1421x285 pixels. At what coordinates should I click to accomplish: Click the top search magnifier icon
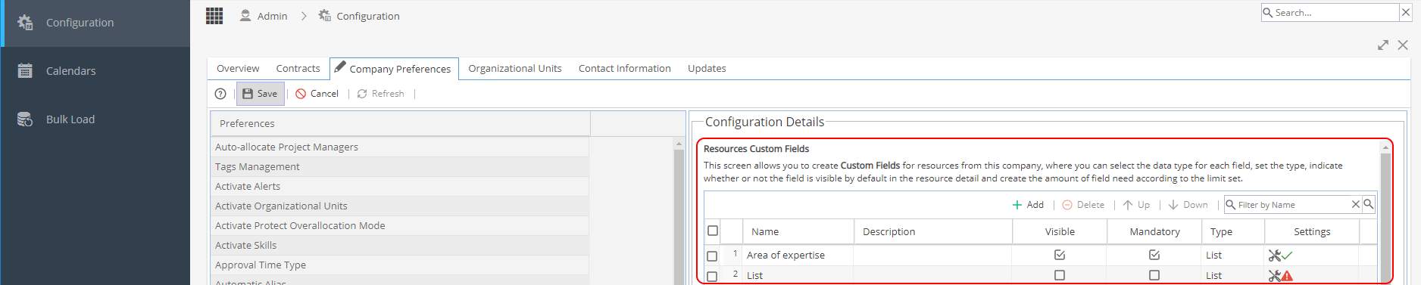[x=1268, y=13]
